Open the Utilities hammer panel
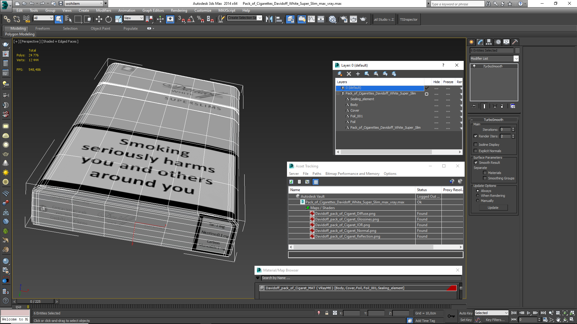This screenshot has height=324, width=577. pos(515,42)
